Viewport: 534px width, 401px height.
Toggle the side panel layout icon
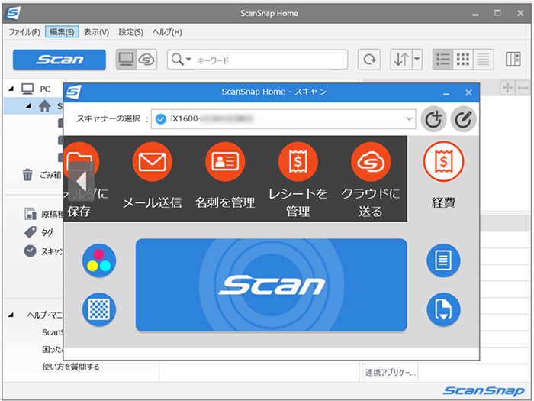(513, 60)
